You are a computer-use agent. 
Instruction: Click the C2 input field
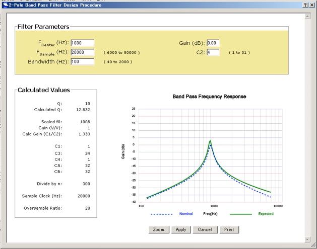pos(213,52)
